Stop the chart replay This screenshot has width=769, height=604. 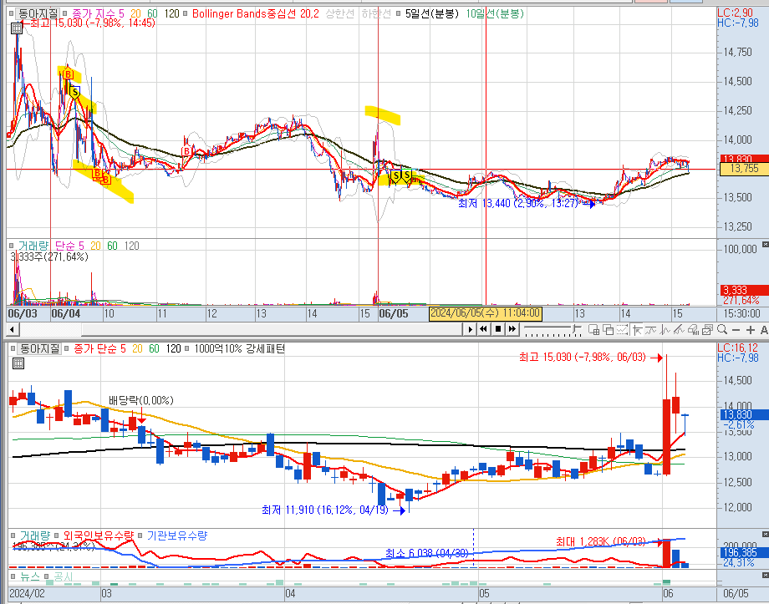[x=498, y=329]
